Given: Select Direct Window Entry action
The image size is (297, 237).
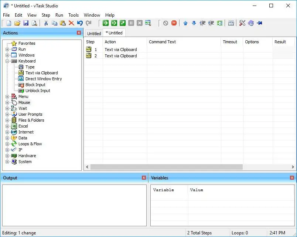Looking at the screenshot, I should pos(44,79).
